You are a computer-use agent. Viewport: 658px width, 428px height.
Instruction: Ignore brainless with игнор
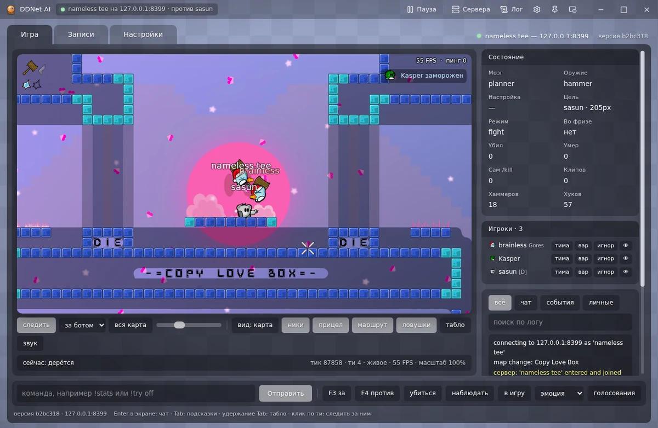[605, 245]
